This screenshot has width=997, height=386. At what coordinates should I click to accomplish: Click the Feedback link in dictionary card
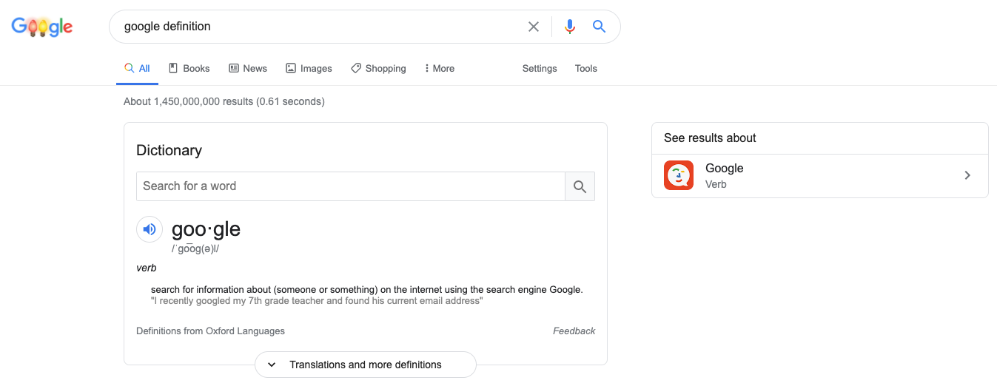click(574, 331)
